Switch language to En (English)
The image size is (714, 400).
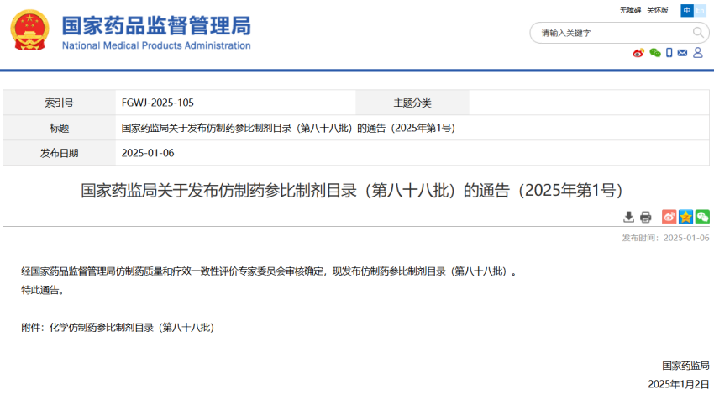pos(700,10)
